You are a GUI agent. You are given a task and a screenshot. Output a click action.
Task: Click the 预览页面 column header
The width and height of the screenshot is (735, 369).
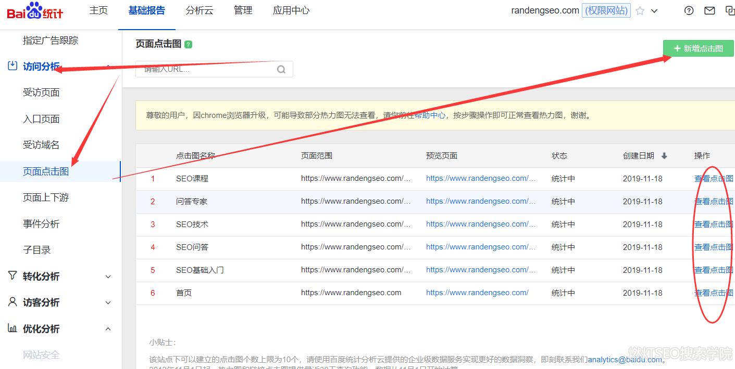point(442,156)
